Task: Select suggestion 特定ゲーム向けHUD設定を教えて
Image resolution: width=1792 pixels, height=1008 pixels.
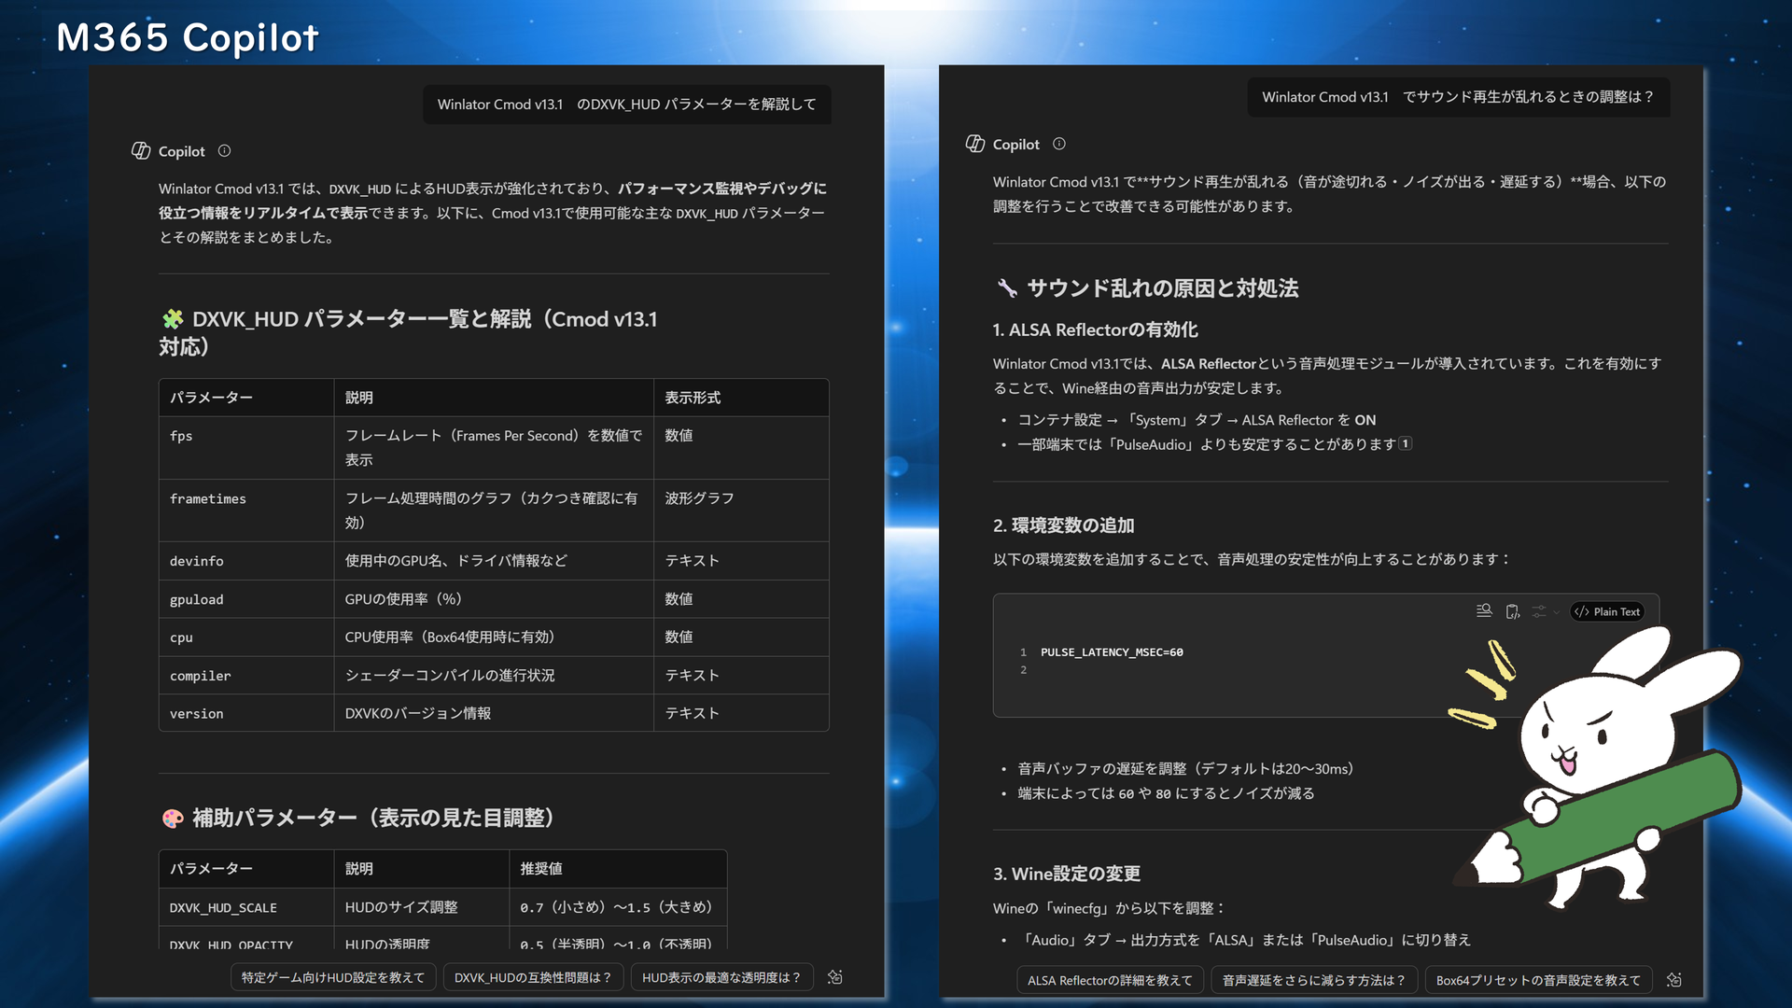Action: (333, 977)
